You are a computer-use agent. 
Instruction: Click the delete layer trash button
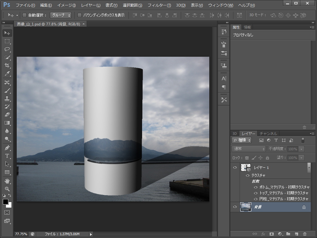tap(305, 234)
